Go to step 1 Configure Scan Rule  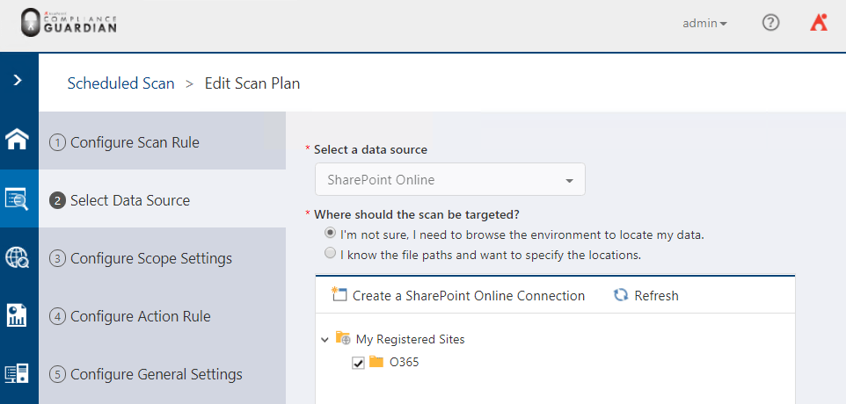pos(162,142)
